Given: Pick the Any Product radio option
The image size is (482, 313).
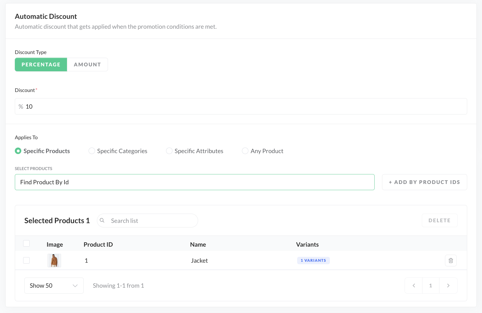Looking at the screenshot, I should 245,151.
